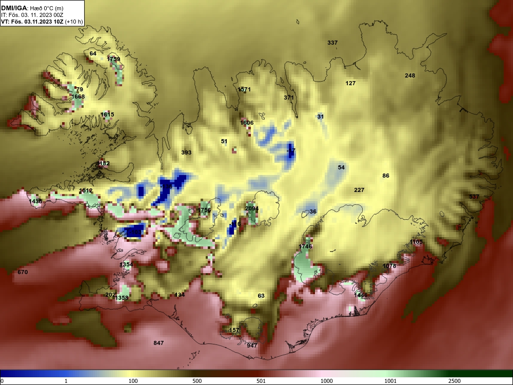Click the map value 1446

click(361, 295)
